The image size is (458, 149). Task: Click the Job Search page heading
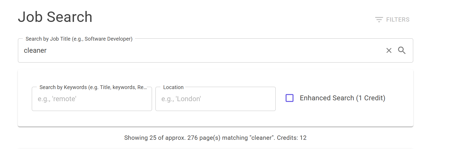[x=55, y=17]
